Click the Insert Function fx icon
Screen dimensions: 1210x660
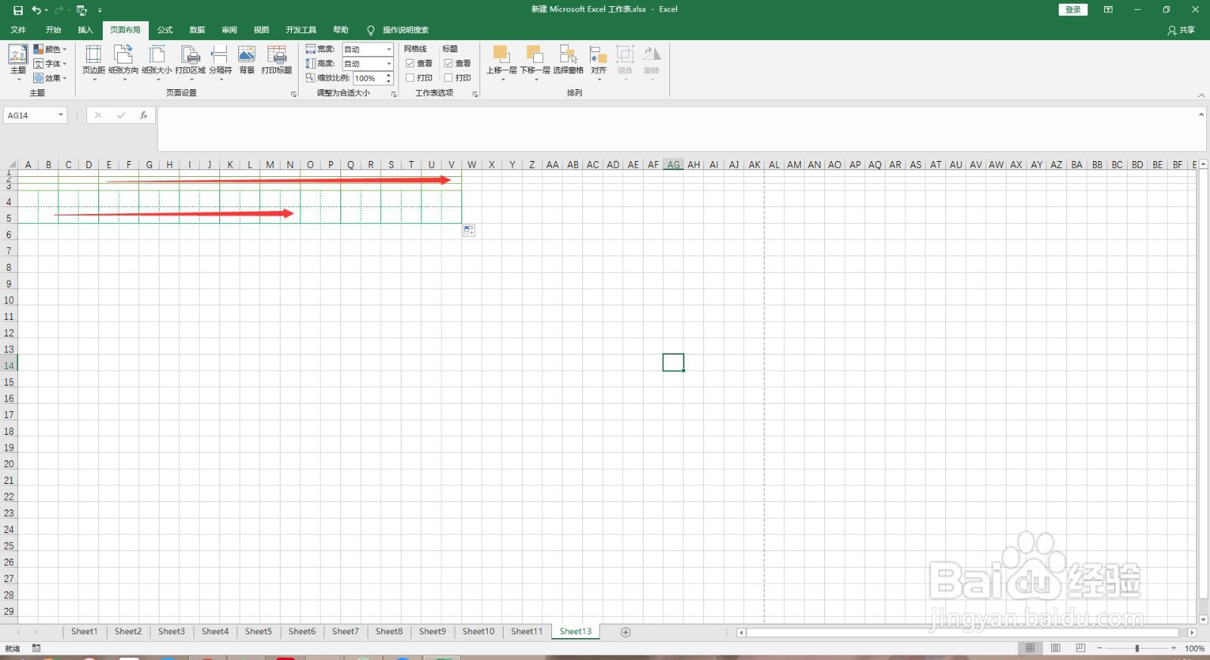143,116
